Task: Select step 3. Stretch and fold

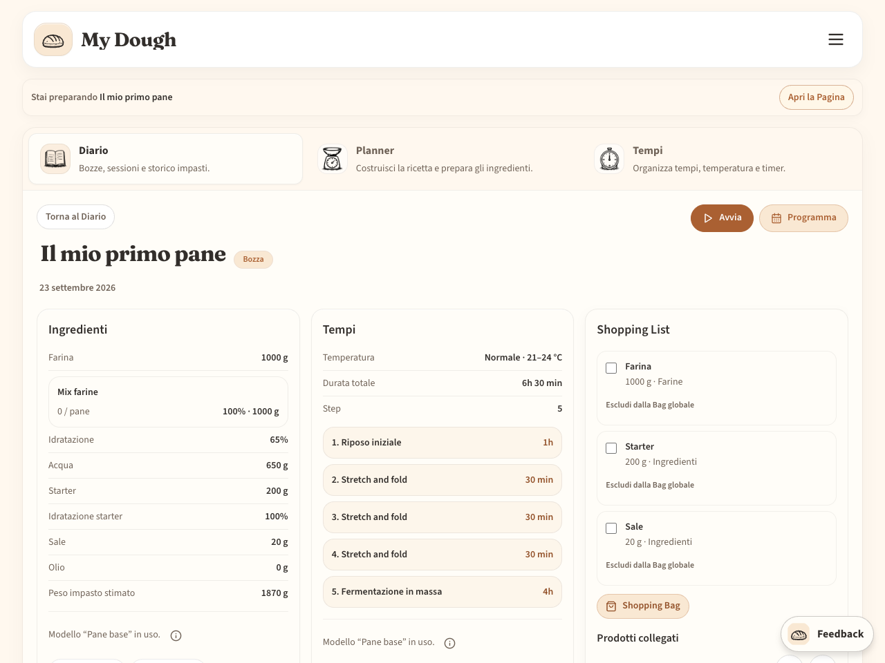Action: (442, 517)
